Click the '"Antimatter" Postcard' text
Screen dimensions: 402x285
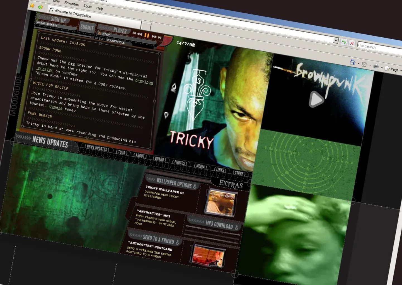pyautogui.click(x=150, y=246)
